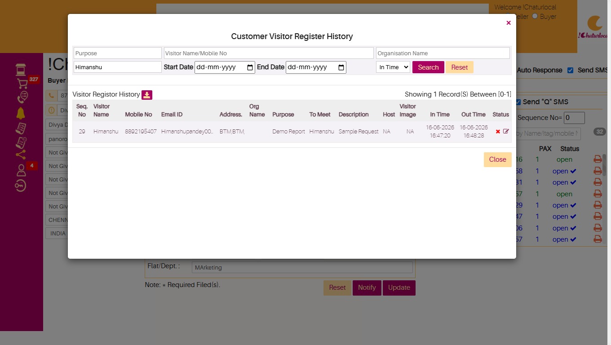The width and height of the screenshot is (611, 345).
Task: Download the Visitor Registor History export
Action: pyautogui.click(x=147, y=95)
